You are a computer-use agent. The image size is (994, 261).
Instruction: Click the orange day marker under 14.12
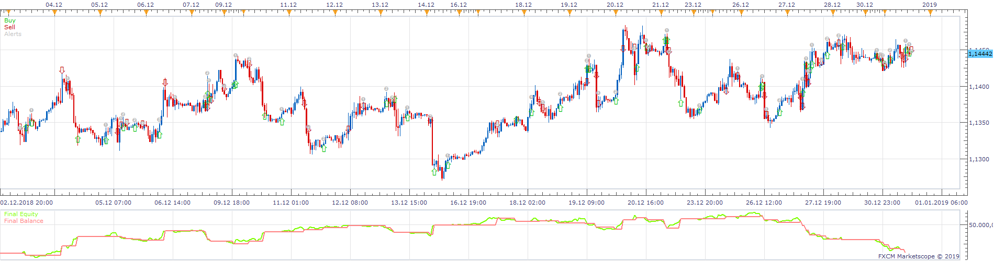click(x=427, y=13)
